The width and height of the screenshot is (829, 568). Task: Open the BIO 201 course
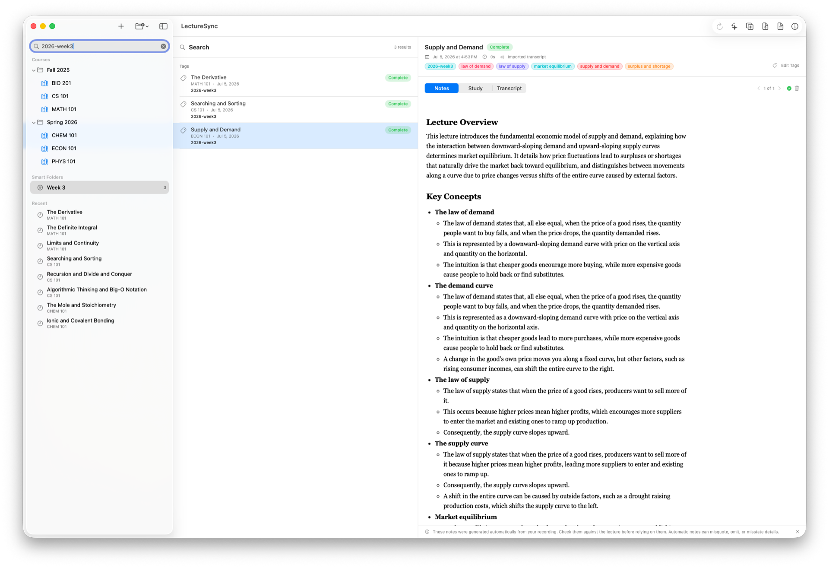[x=61, y=83]
